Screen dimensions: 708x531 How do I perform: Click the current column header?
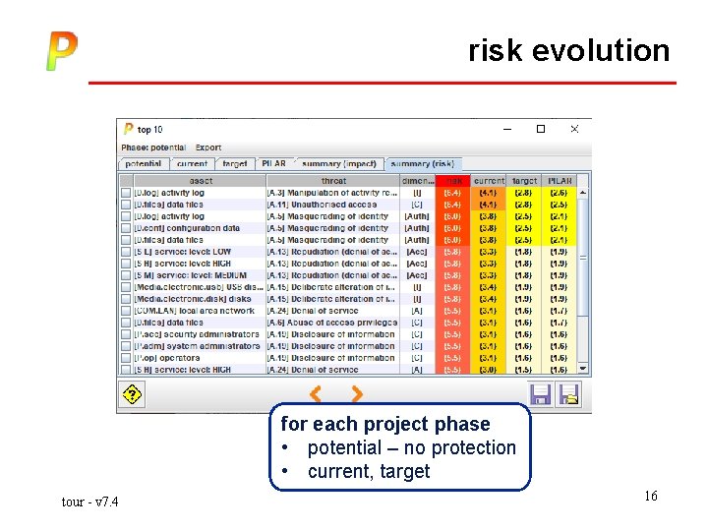pyautogui.click(x=489, y=181)
